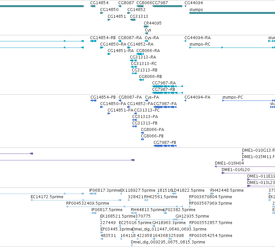Select the CG31313 gene label
Image resolution: width=275 pixels, height=247 pixels.
[x=139, y=16]
